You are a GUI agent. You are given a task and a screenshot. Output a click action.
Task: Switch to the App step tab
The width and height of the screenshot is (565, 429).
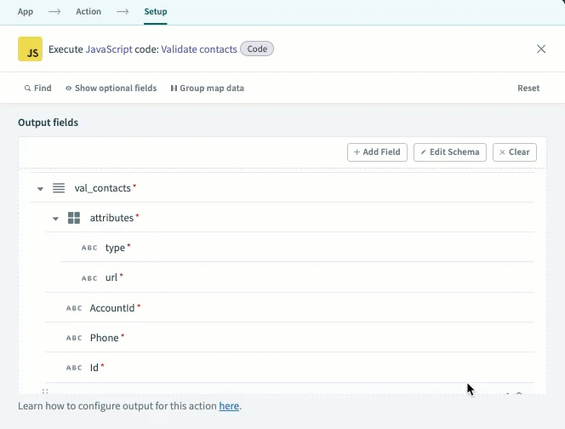[x=26, y=12]
